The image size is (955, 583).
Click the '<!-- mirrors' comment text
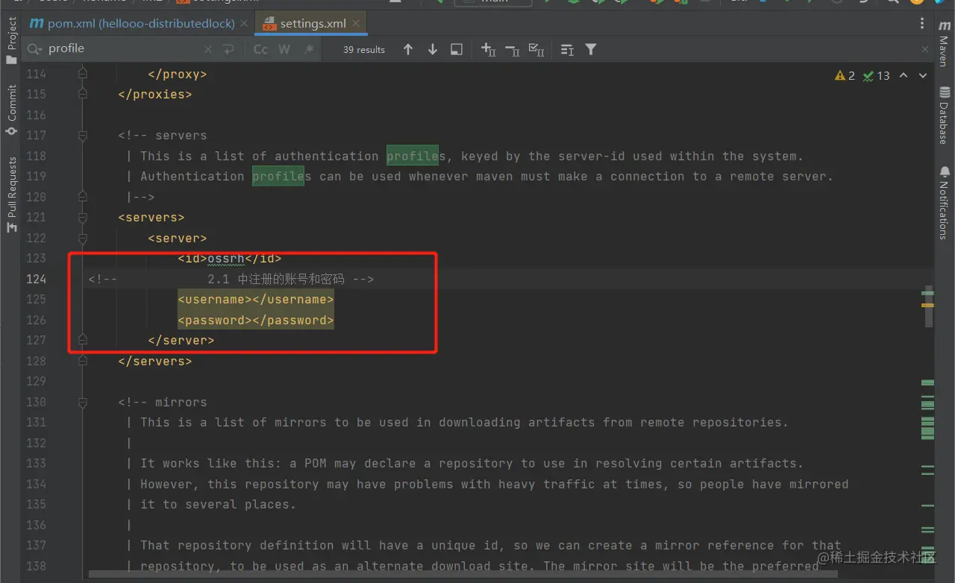pos(163,402)
